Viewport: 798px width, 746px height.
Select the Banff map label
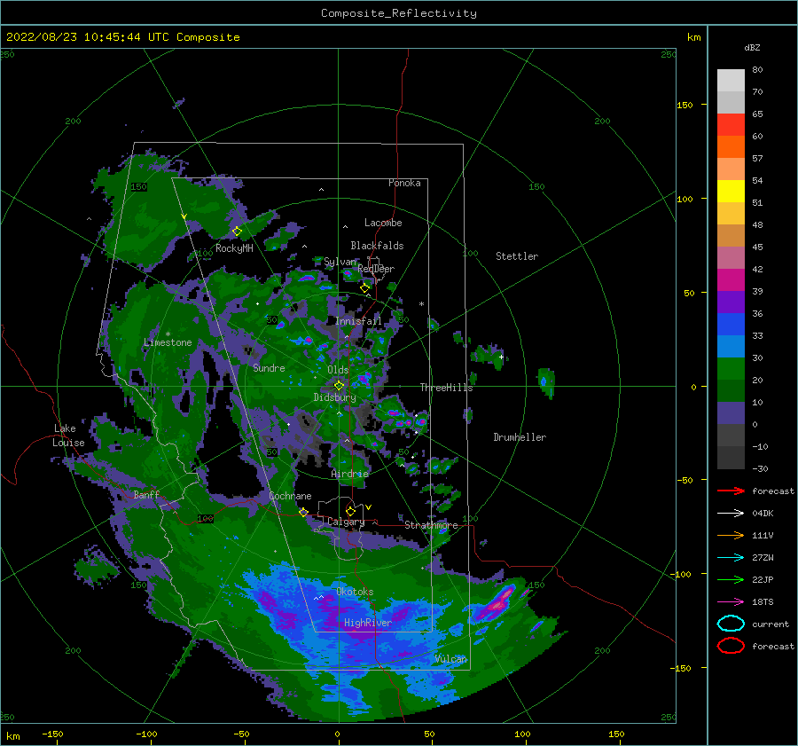[x=146, y=494]
